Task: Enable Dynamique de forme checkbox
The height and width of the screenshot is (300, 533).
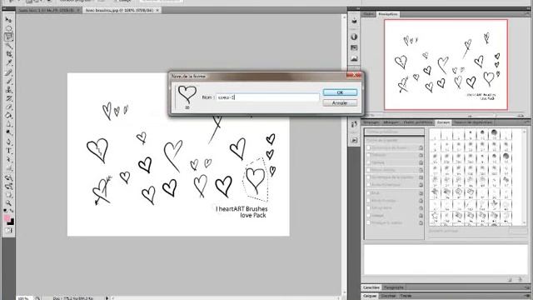Action: pos(368,147)
